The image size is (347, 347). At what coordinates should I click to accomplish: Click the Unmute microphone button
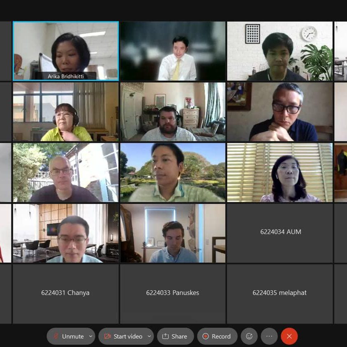coord(69,336)
